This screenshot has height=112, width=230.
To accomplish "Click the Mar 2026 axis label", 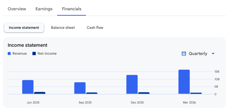I will click(189, 102).
